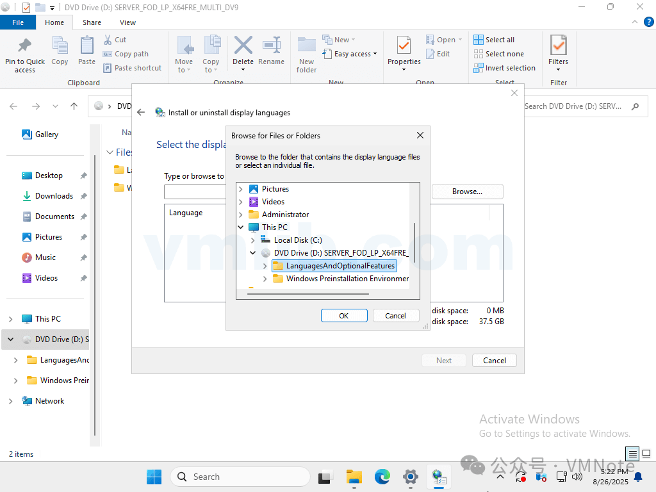The width and height of the screenshot is (656, 492).
Task: Click the vertical scrollbar in folder tree
Action: coord(414,242)
